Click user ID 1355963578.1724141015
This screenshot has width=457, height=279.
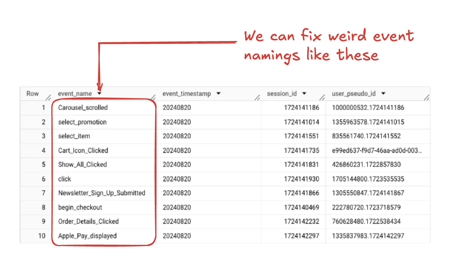coord(368,122)
